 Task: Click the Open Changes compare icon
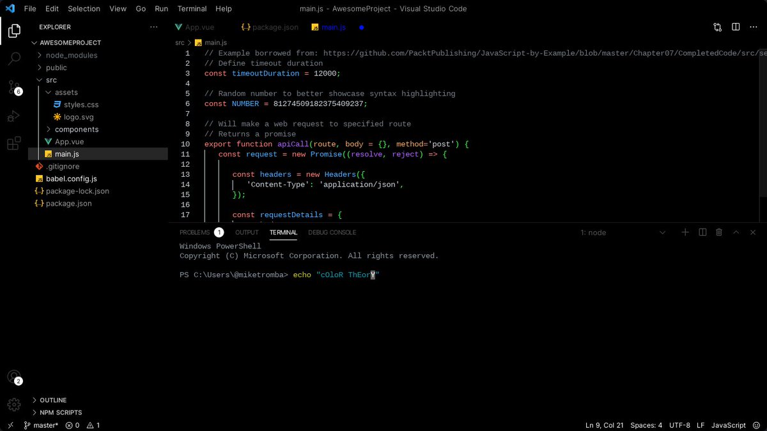click(717, 27)
